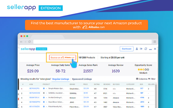Close the SellerApp extension panel
The image size is (173, 108).
(x=155, y=49)
